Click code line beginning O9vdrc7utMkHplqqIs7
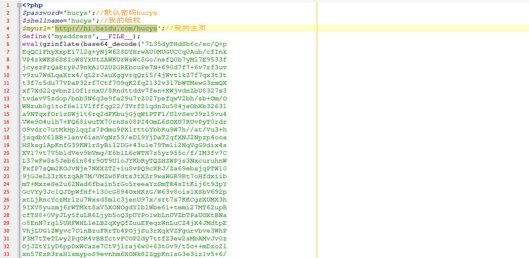 [124, 130]
